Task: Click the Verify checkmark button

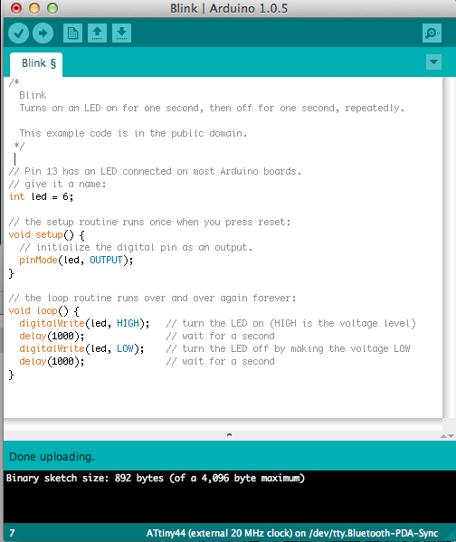Action: pyautogui.click(x=18, y=33)
